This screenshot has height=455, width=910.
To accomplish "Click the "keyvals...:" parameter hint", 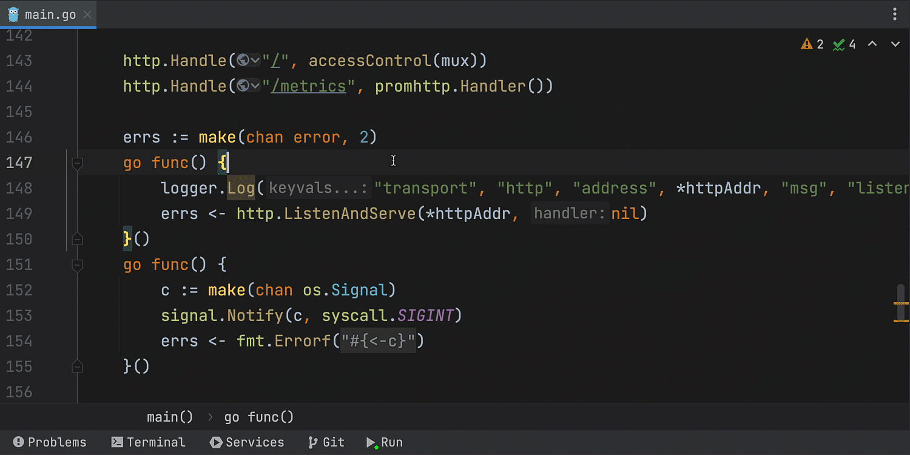I will coord(318,188).
